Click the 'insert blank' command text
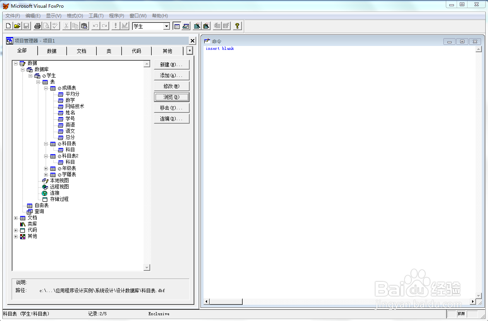Viewport: 488px width, 321px height. pos(220,49)
